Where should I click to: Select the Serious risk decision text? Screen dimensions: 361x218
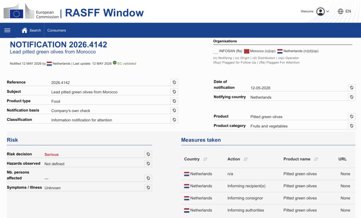51,155
